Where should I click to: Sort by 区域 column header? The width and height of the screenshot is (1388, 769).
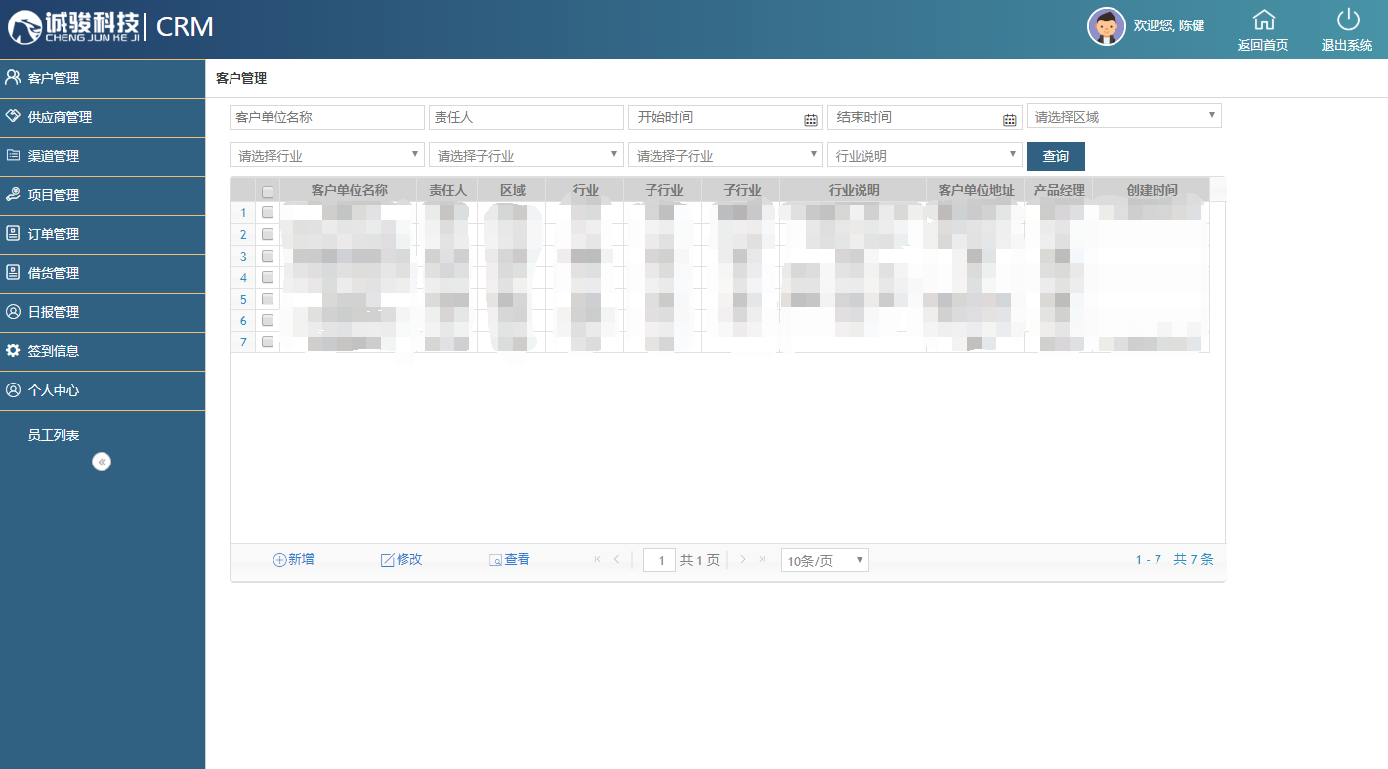pos(512,190)
